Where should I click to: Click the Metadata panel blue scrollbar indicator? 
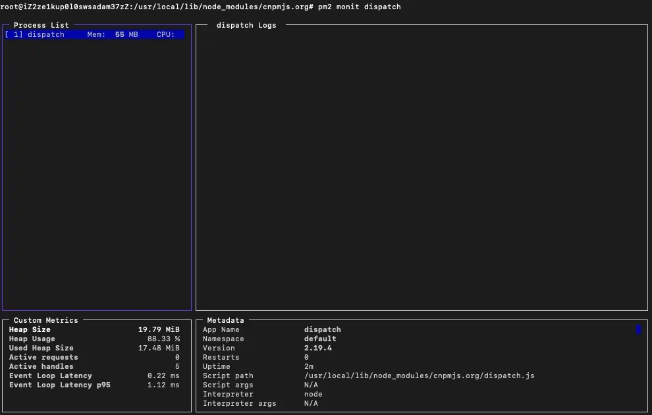click(638, 329)
